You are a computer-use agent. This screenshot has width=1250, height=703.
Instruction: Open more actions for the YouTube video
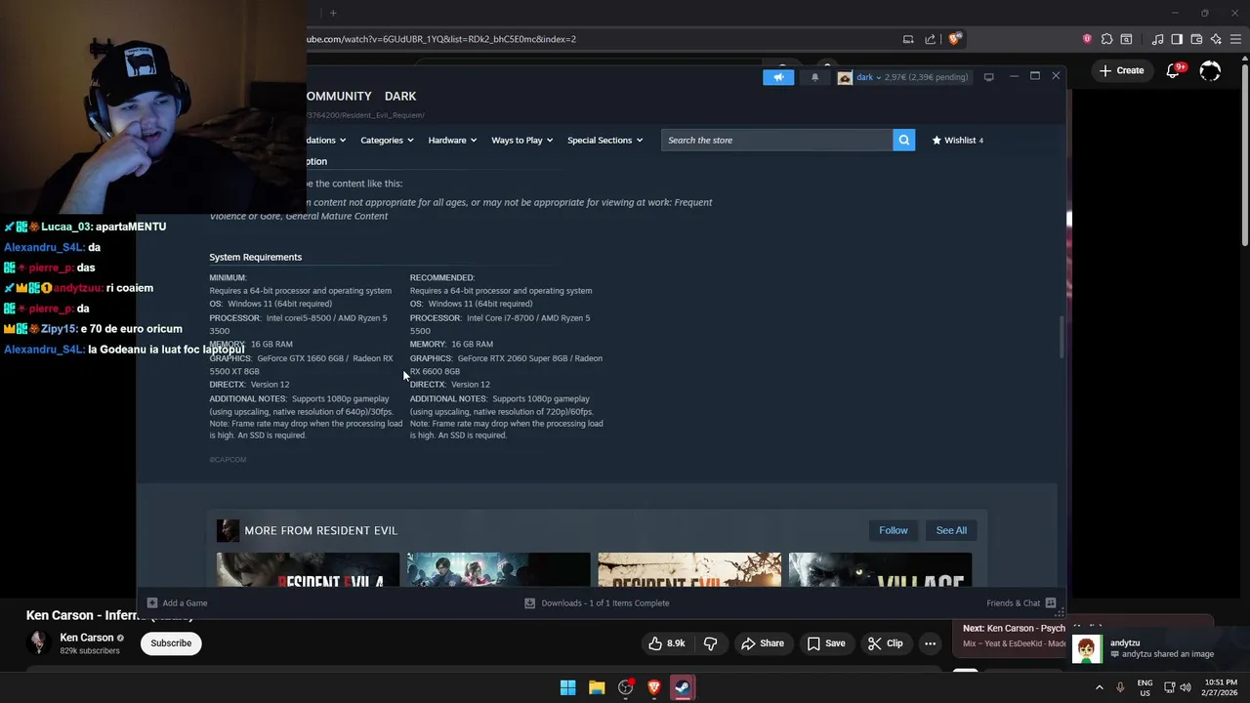(930, 643)
